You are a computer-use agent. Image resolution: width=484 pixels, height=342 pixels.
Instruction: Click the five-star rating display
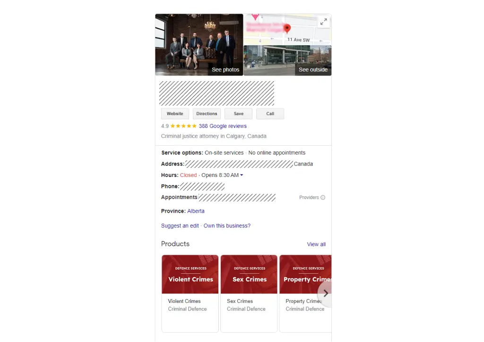tap(183, 126)
